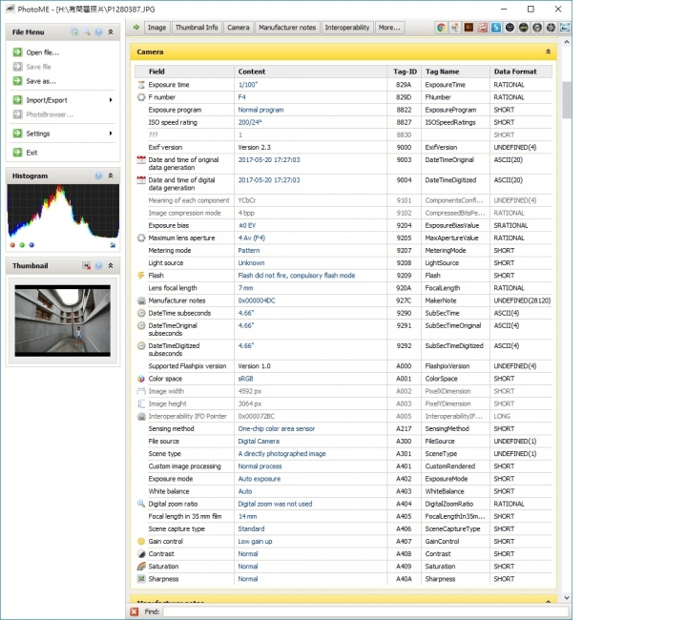Launch Adobe Illustrator from the toolbar
The image size is (687, 620).
[468, 28]
